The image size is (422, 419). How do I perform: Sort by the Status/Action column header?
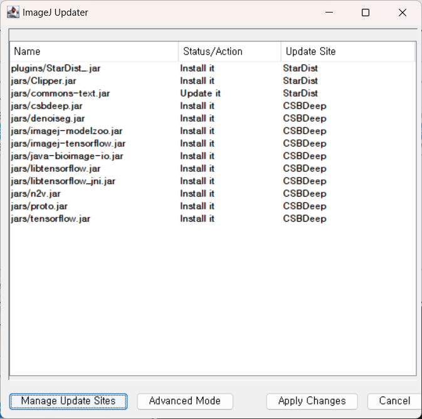[x=229, y=51]
